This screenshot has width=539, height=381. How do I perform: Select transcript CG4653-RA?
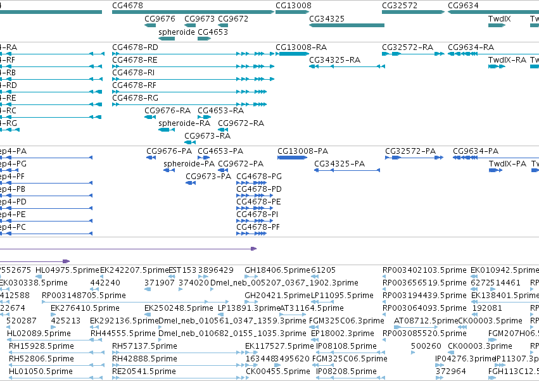pyautogui.click(x=205, y=117)
